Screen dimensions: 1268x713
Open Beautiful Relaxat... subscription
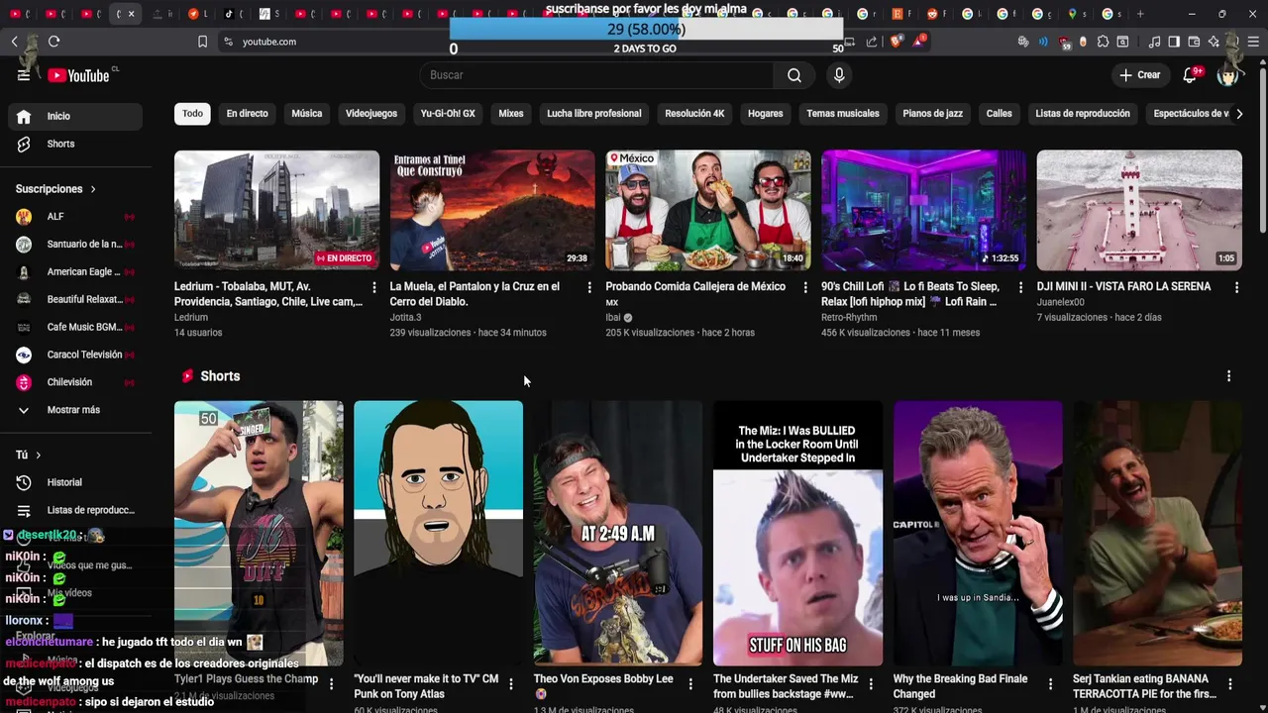[x=74, y=299]
